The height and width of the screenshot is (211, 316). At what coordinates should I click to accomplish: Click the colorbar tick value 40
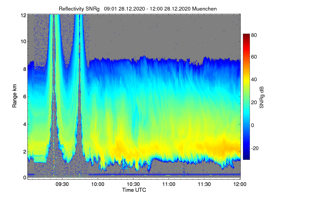point(254,80)
